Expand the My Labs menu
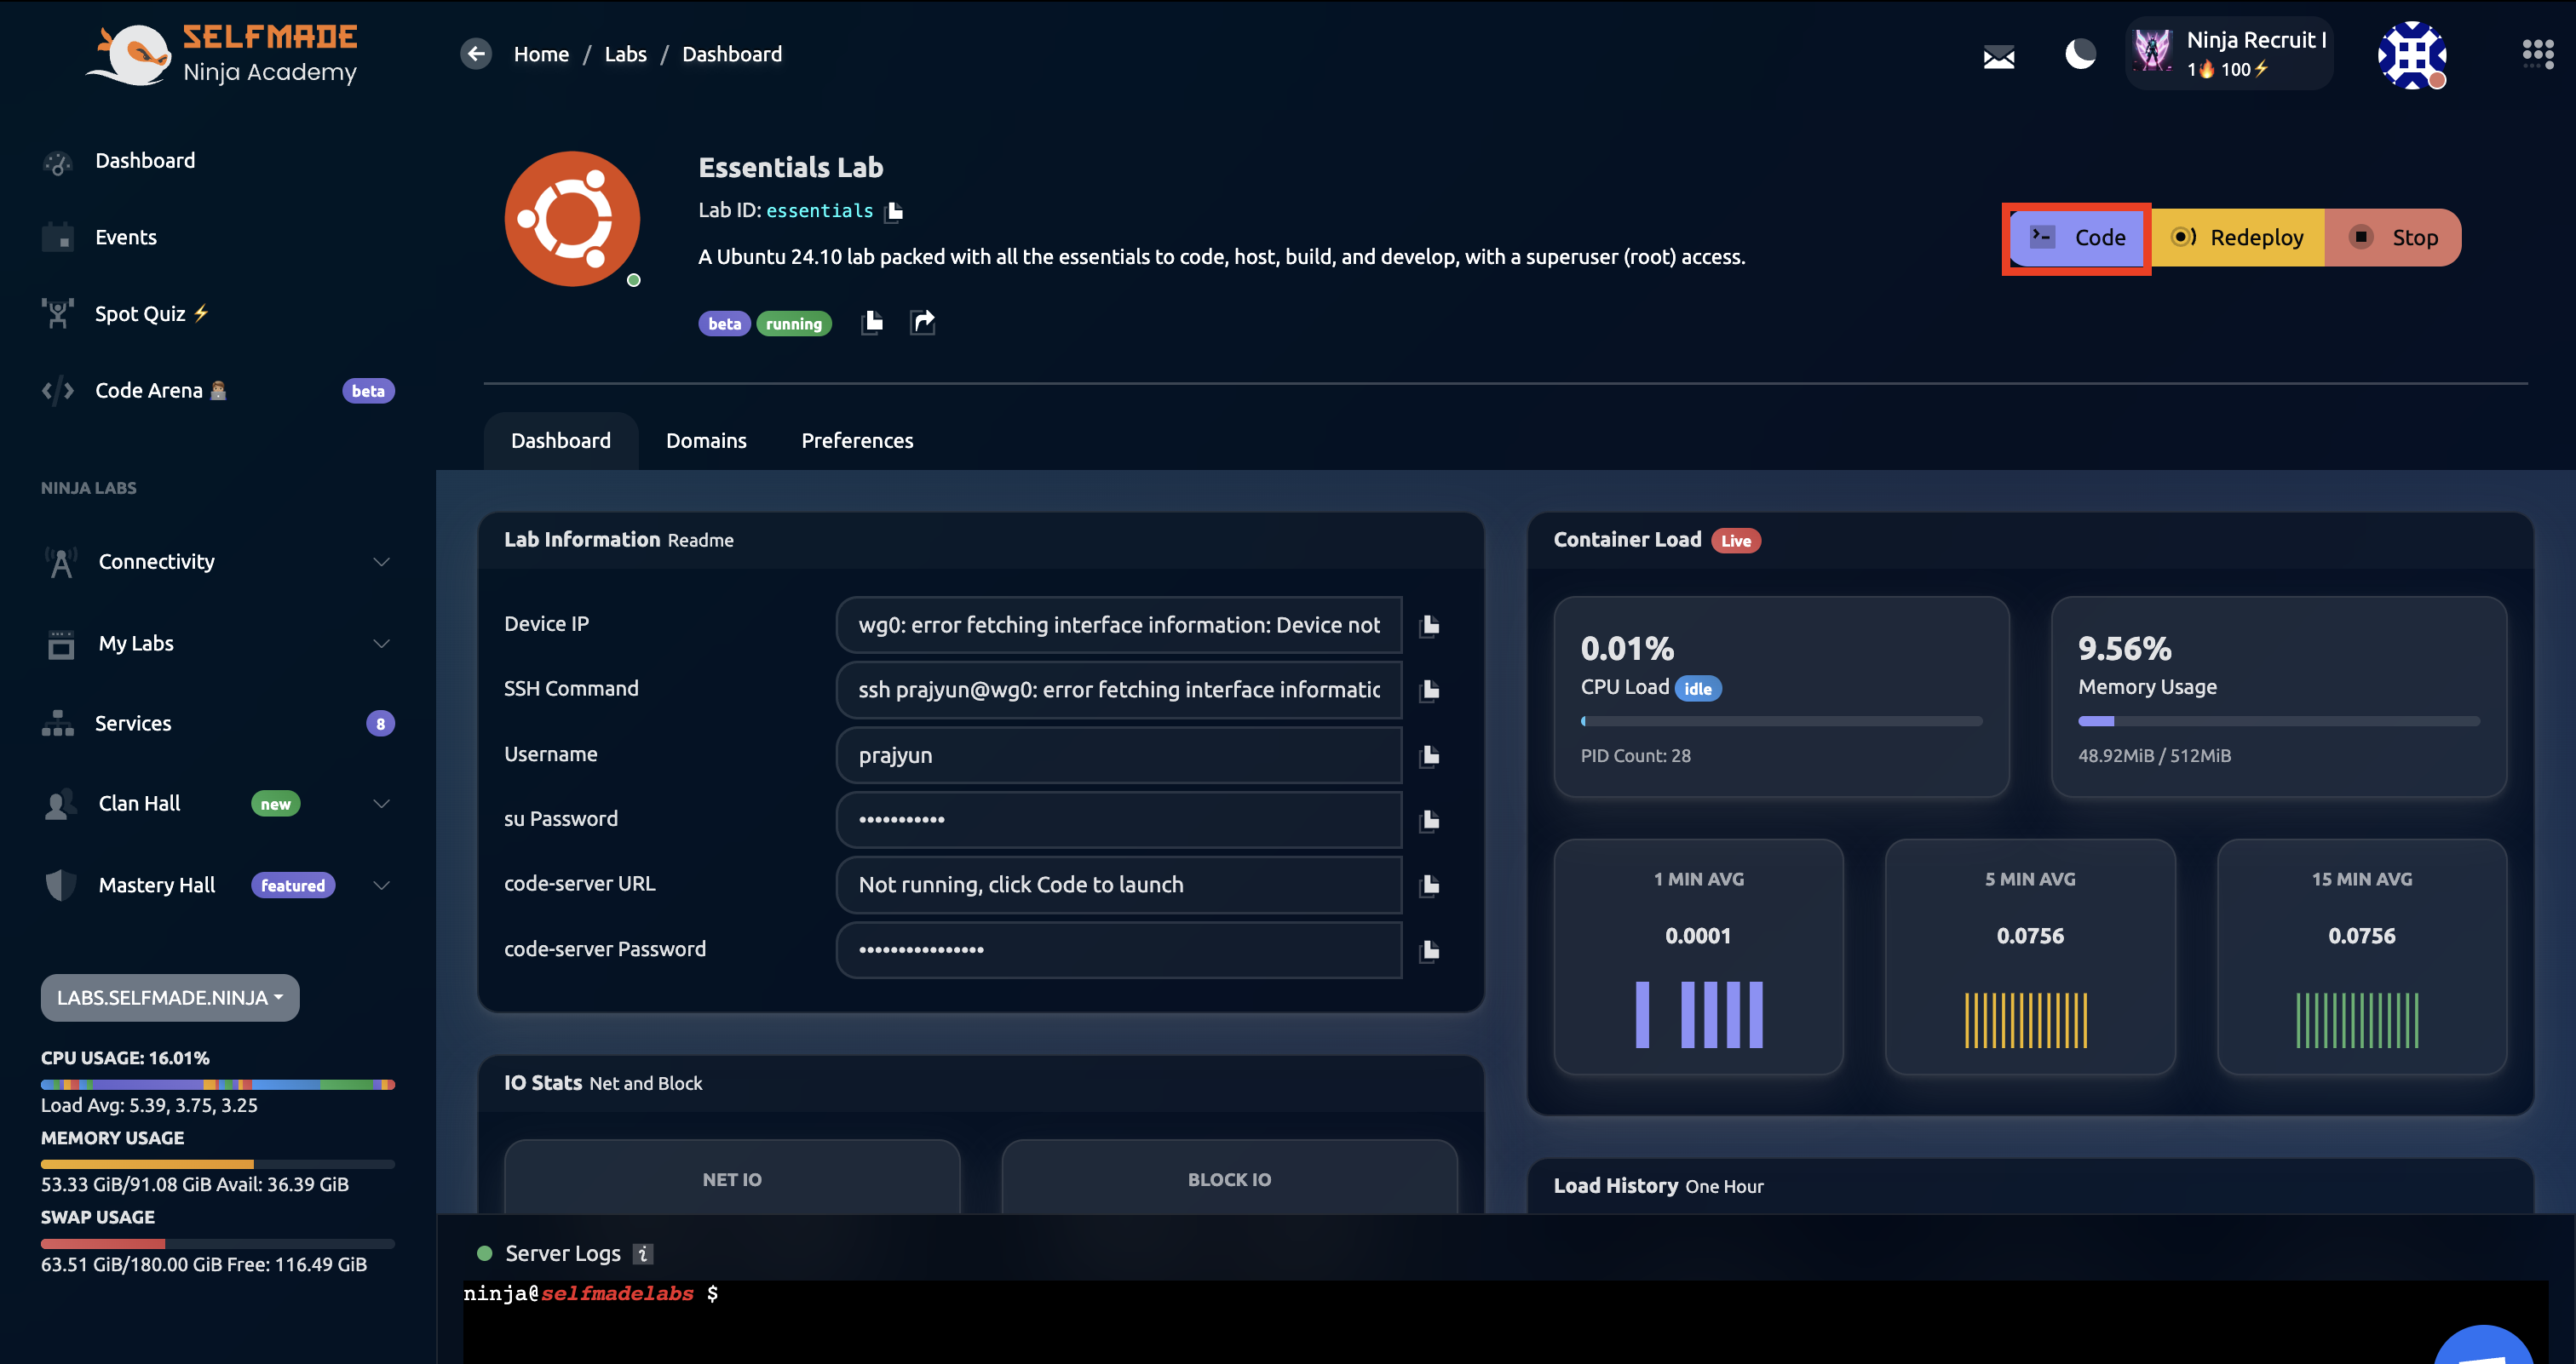 point(218,644)
